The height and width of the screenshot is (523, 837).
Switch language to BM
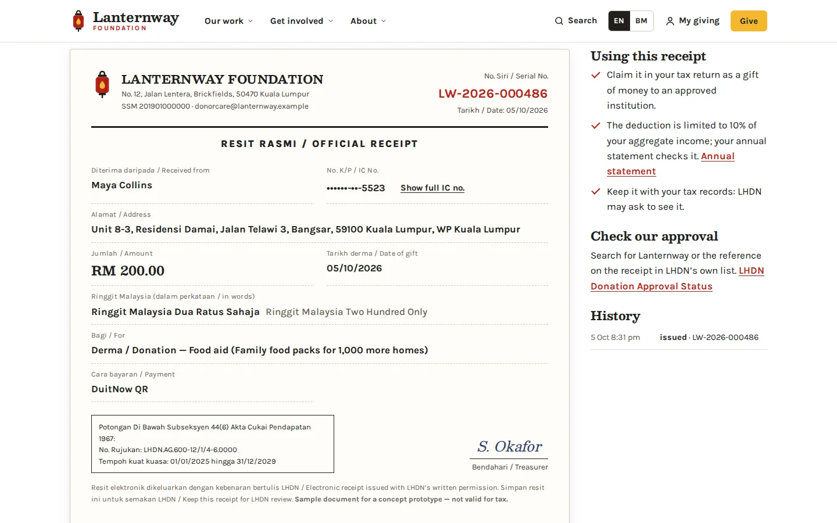pyautogui.click(x=641, y=21)
